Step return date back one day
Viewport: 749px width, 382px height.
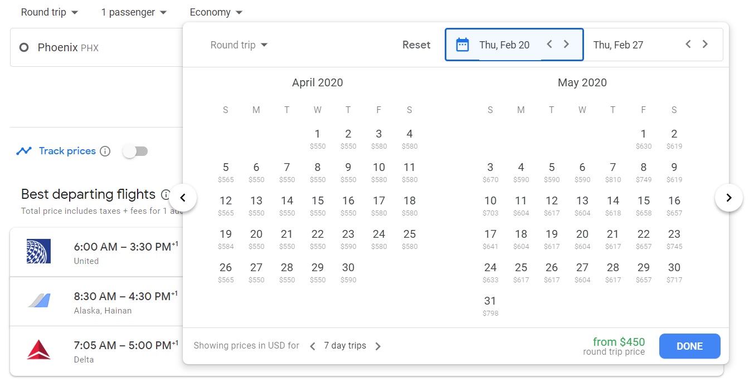tap(688, 45)
